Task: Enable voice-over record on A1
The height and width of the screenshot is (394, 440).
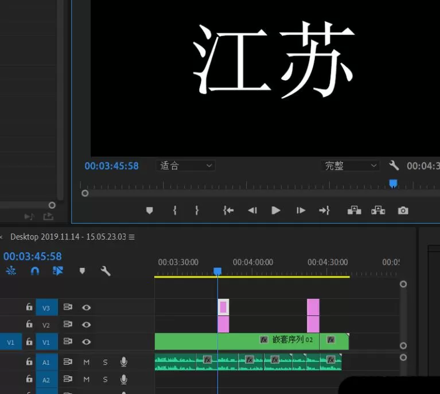Action: coord(124,362)
